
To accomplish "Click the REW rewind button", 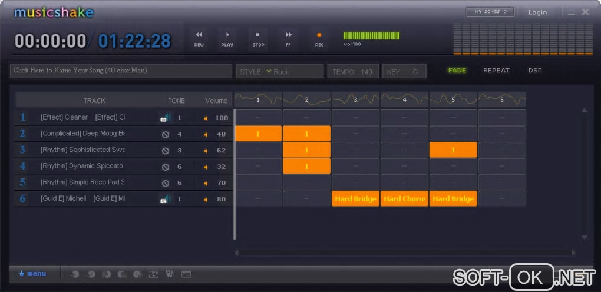I will click(199, 39).
